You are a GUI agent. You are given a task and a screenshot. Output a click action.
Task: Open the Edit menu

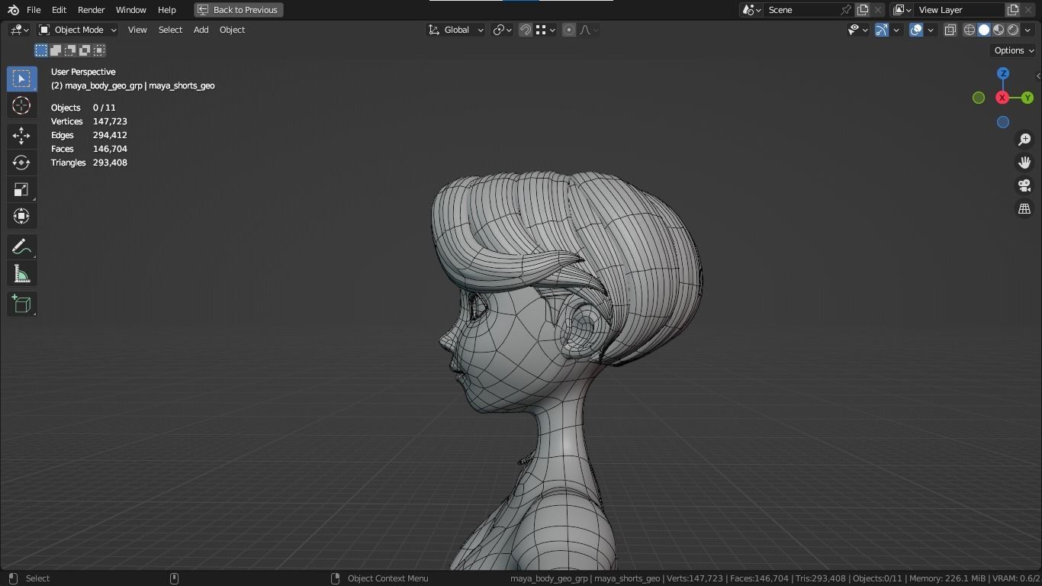click(59, 10)
